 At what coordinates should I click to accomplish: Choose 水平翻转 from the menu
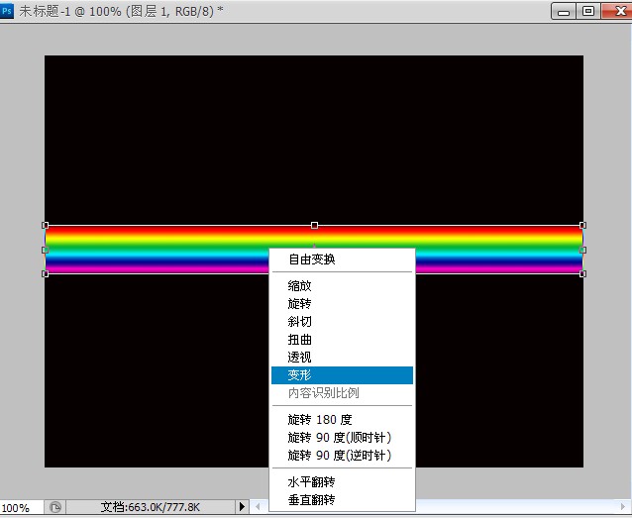[x=342, y=481]
